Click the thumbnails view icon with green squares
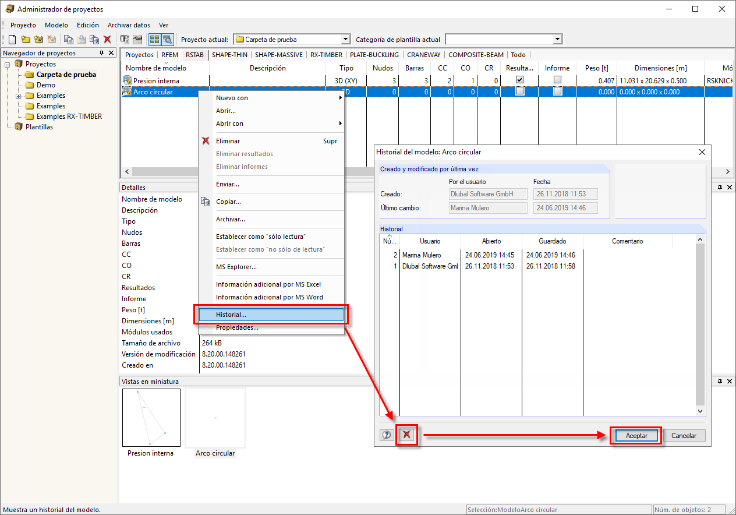736x515 pixels. 155,39
